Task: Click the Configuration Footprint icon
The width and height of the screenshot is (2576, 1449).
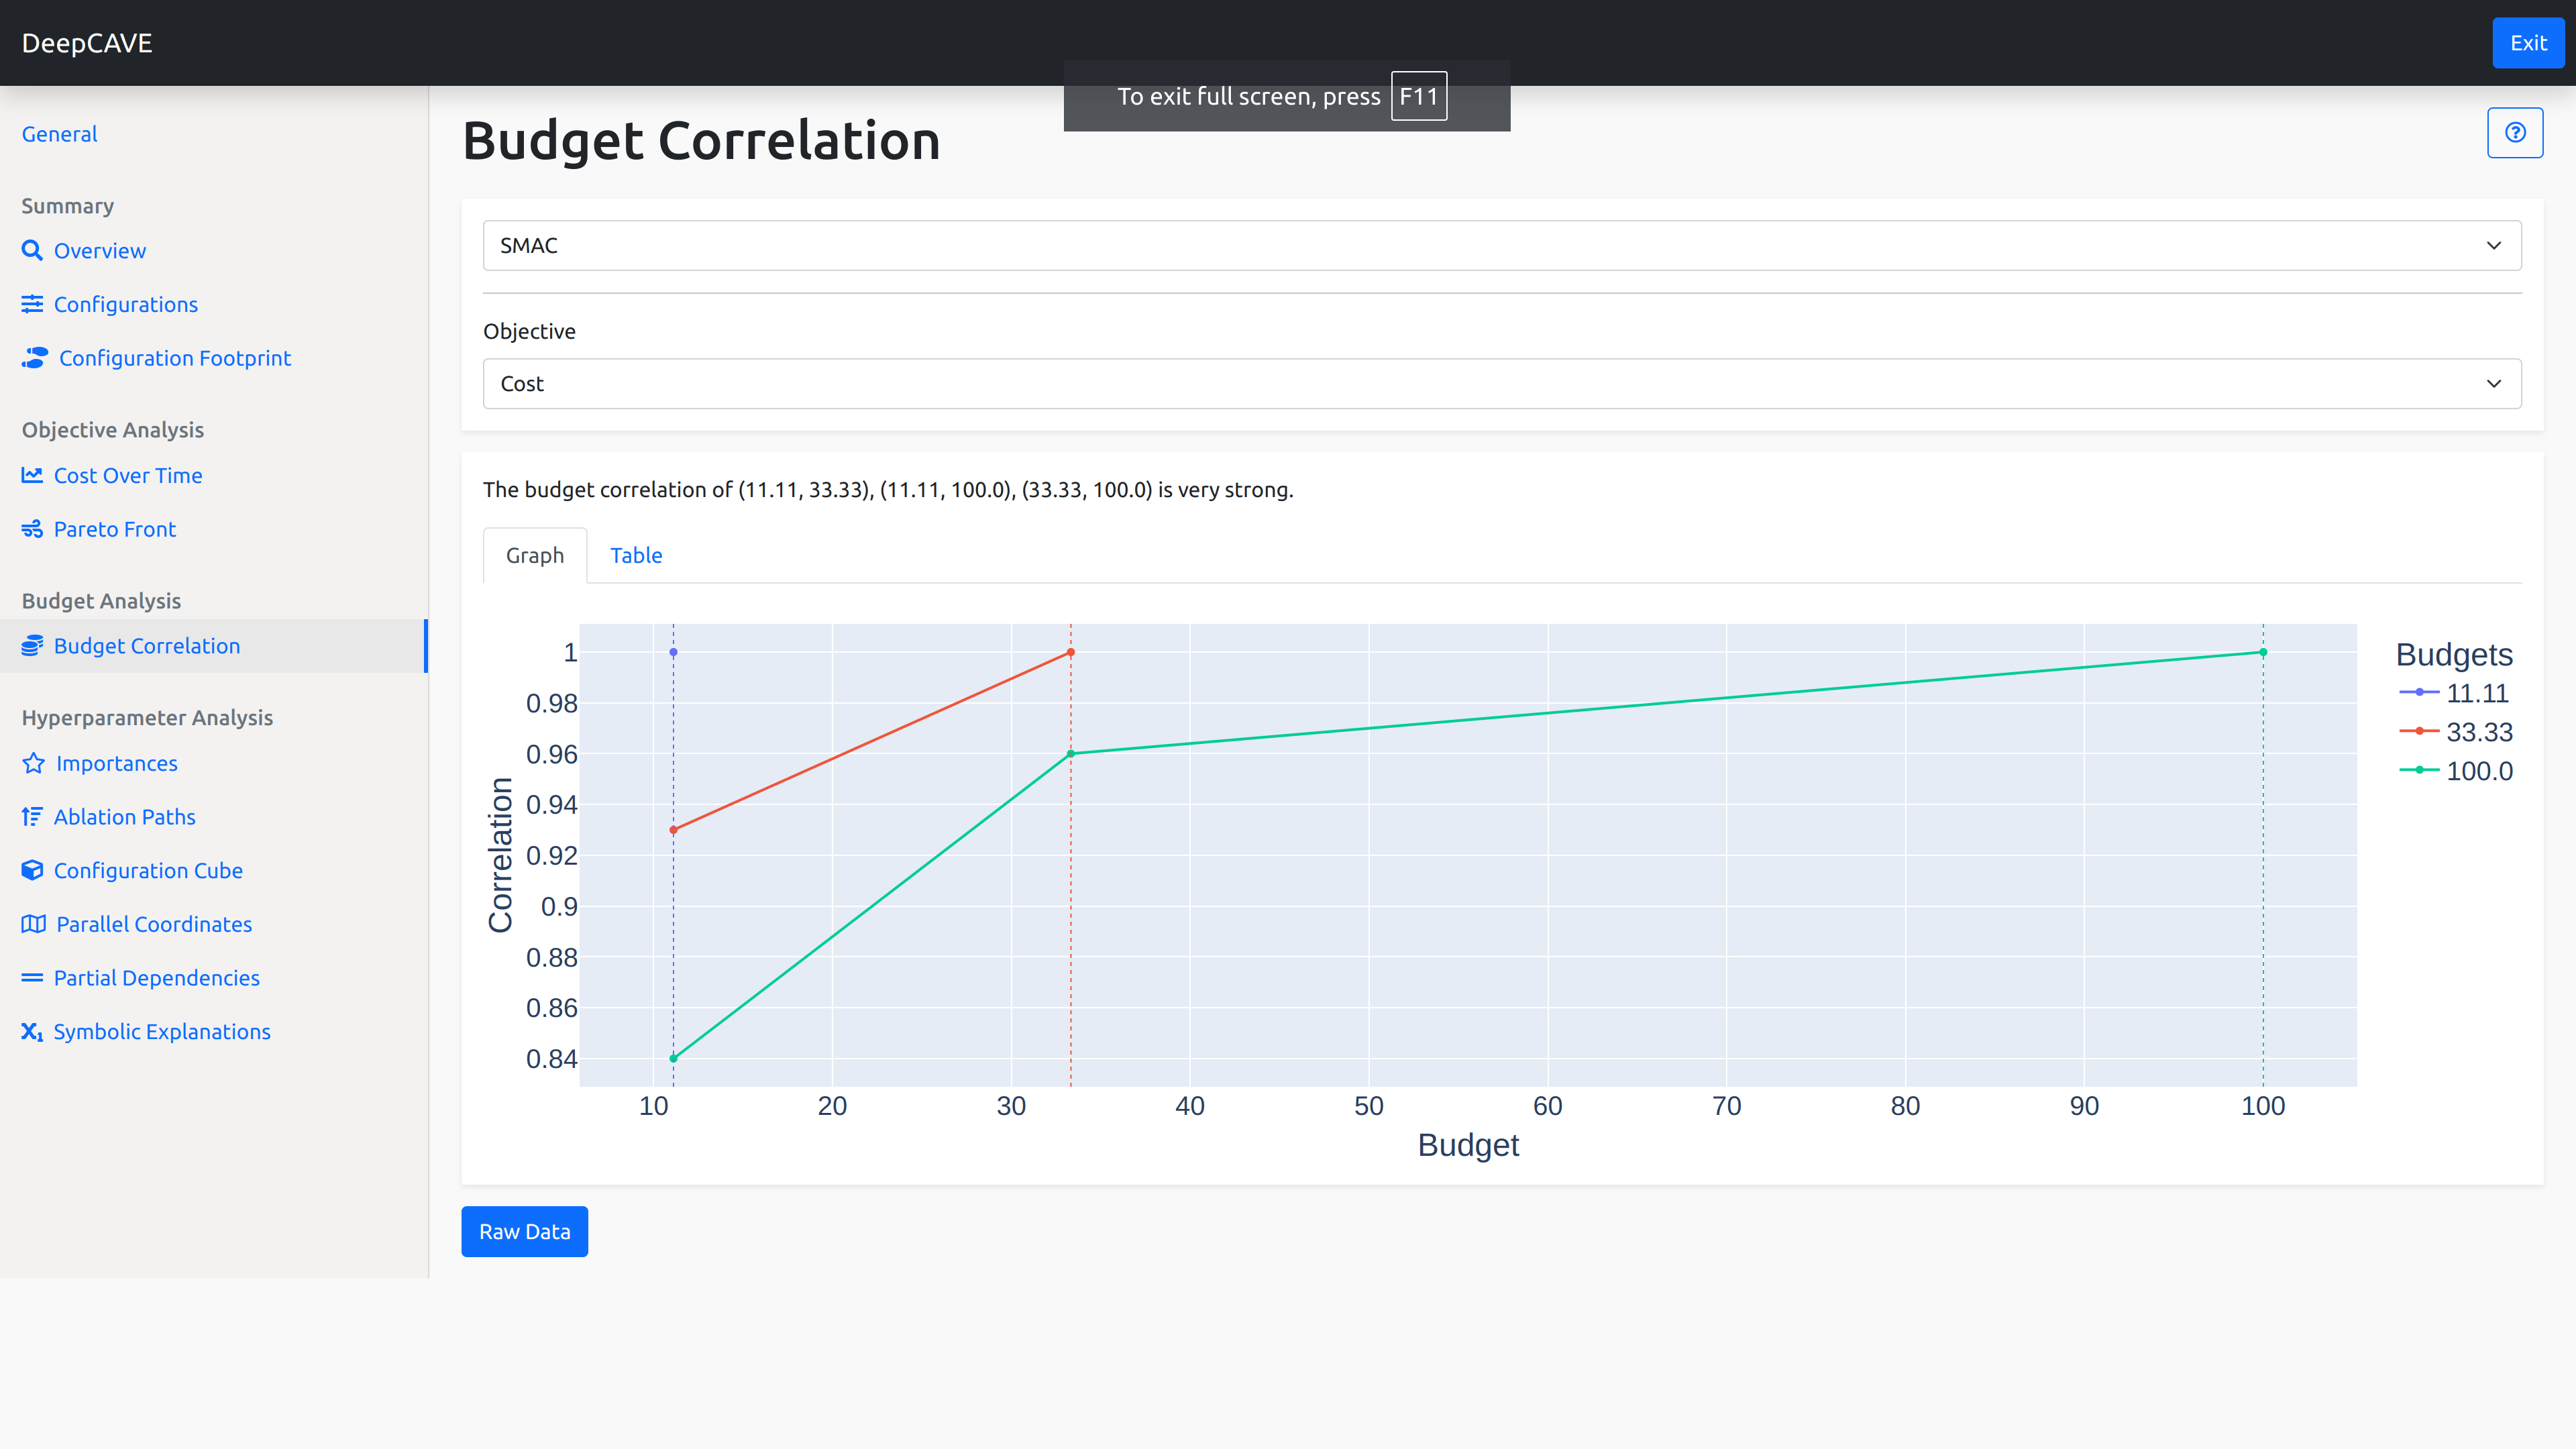Action: 35,358
